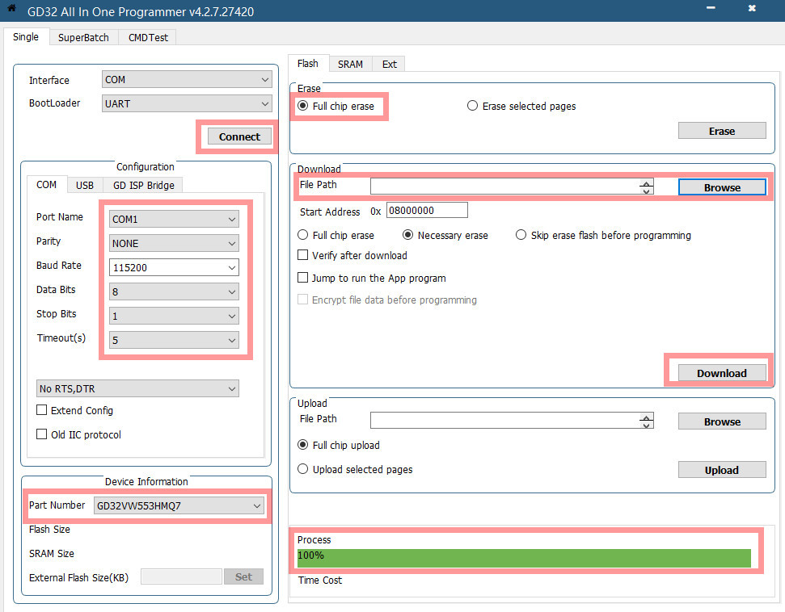Expand the No RTS,DTR combo box
Viewport: 785px width, 612px height.
point(137,388)
